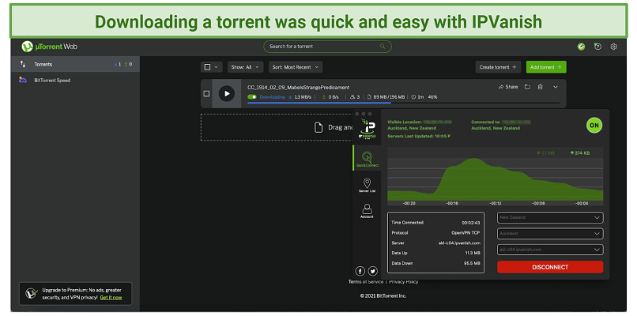The image size is (637, 316).
Task: Share the MabelsStrangePredicament torrent
Action: (x=508, y=87)
